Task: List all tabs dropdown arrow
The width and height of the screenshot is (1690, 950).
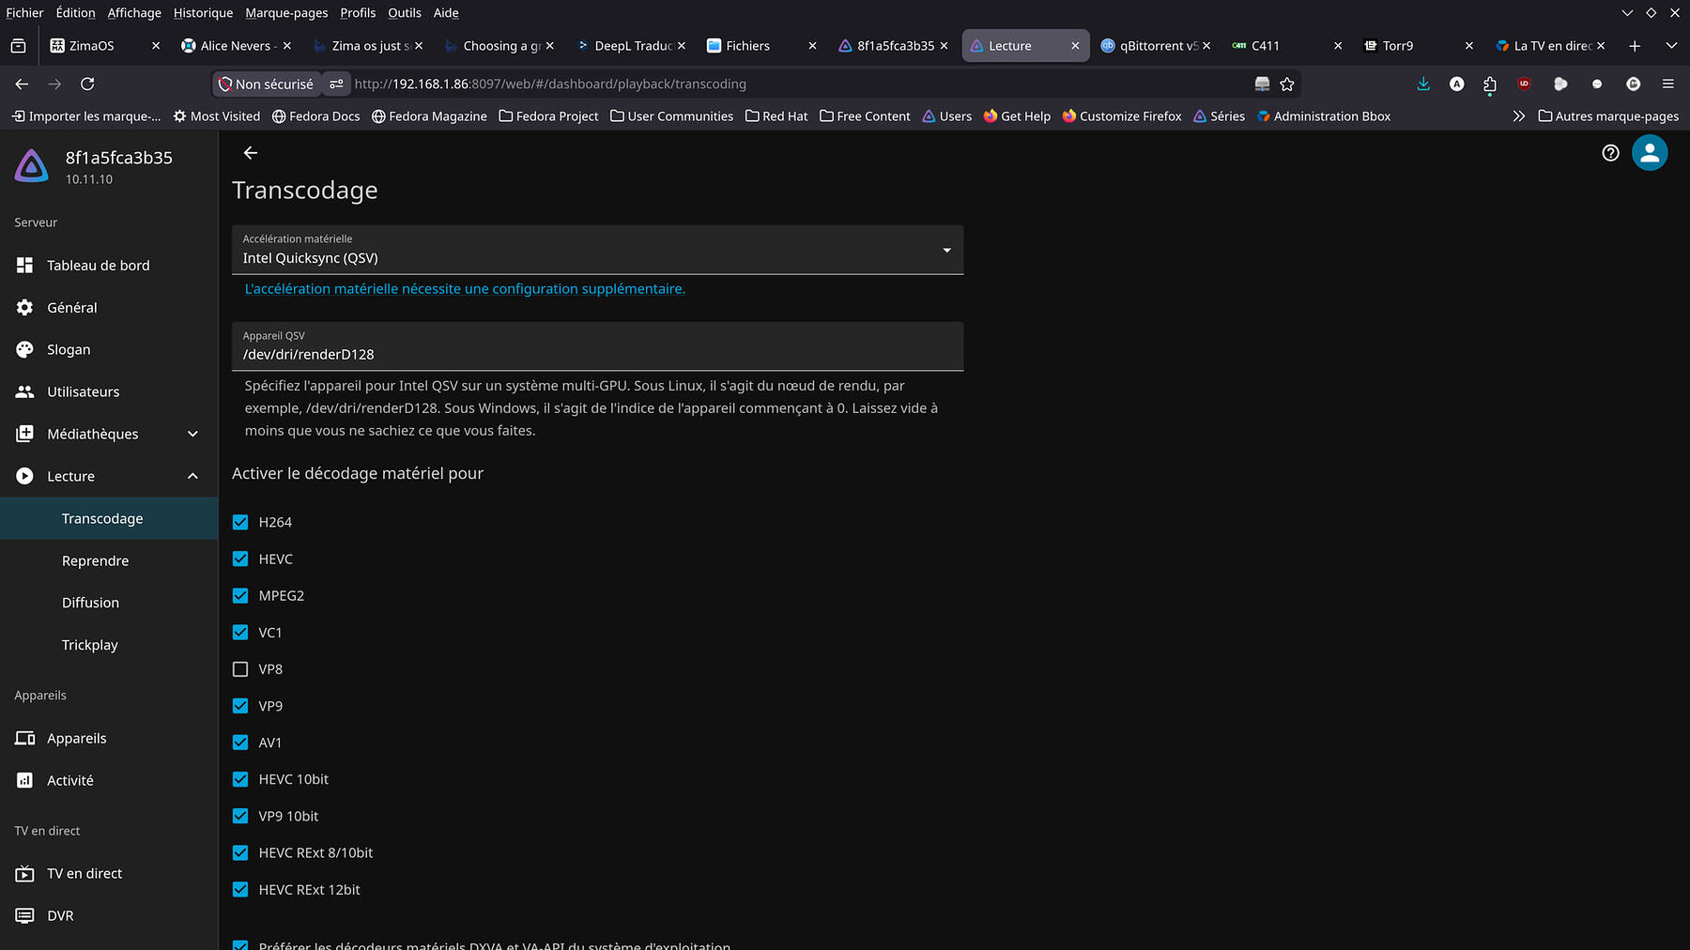Action: [x=1671, y=46]
